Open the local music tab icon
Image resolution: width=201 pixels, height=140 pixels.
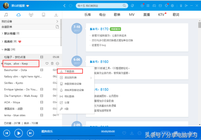click(x=6, y=15)
